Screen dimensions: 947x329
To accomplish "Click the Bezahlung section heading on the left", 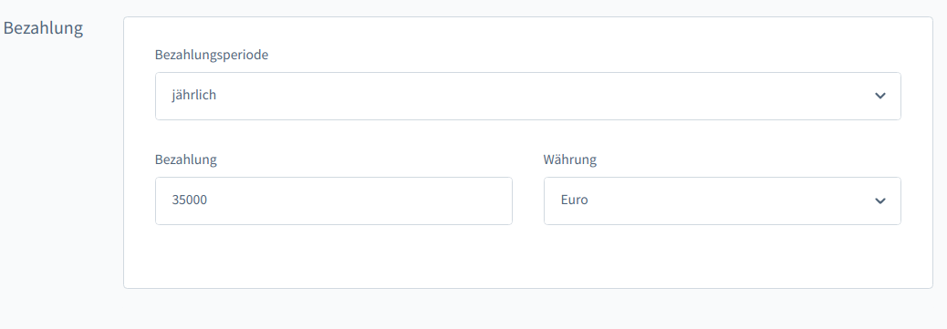I will pos(44,28).
